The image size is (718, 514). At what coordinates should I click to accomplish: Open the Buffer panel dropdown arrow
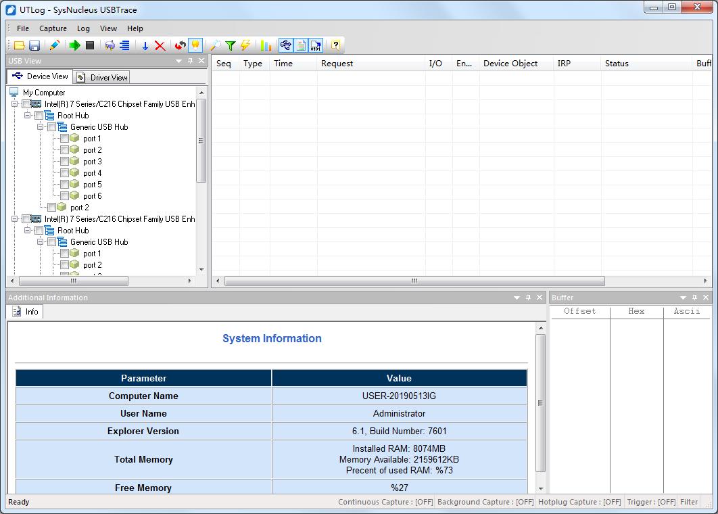(x=683, y=298)
